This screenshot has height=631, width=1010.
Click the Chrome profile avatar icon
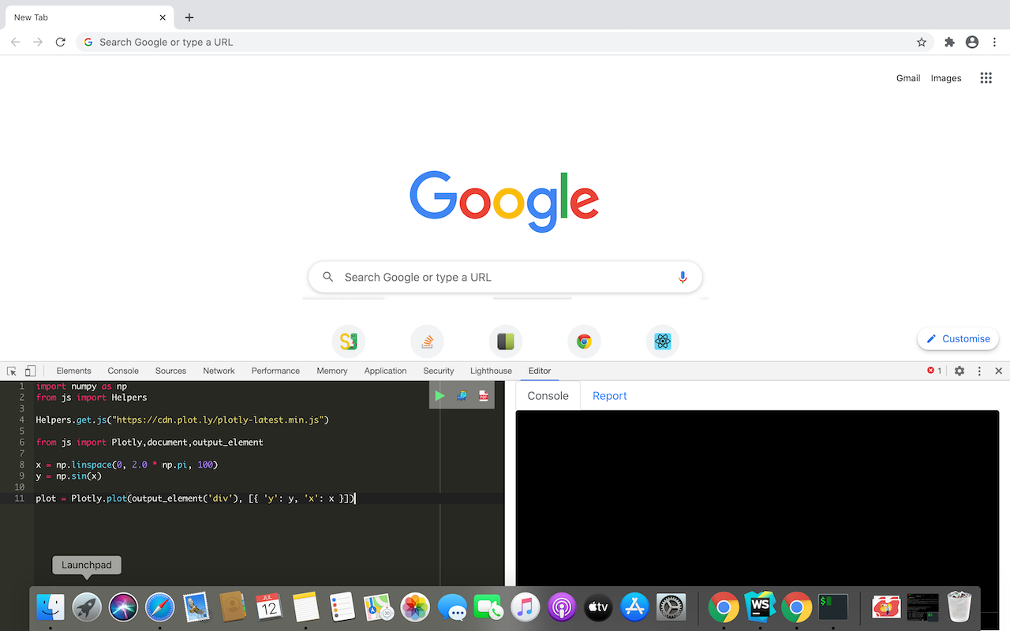pyautogui.click(x=971, y=42)
